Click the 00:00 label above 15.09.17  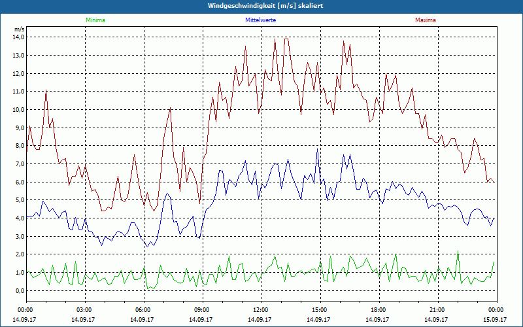(497, 310)
